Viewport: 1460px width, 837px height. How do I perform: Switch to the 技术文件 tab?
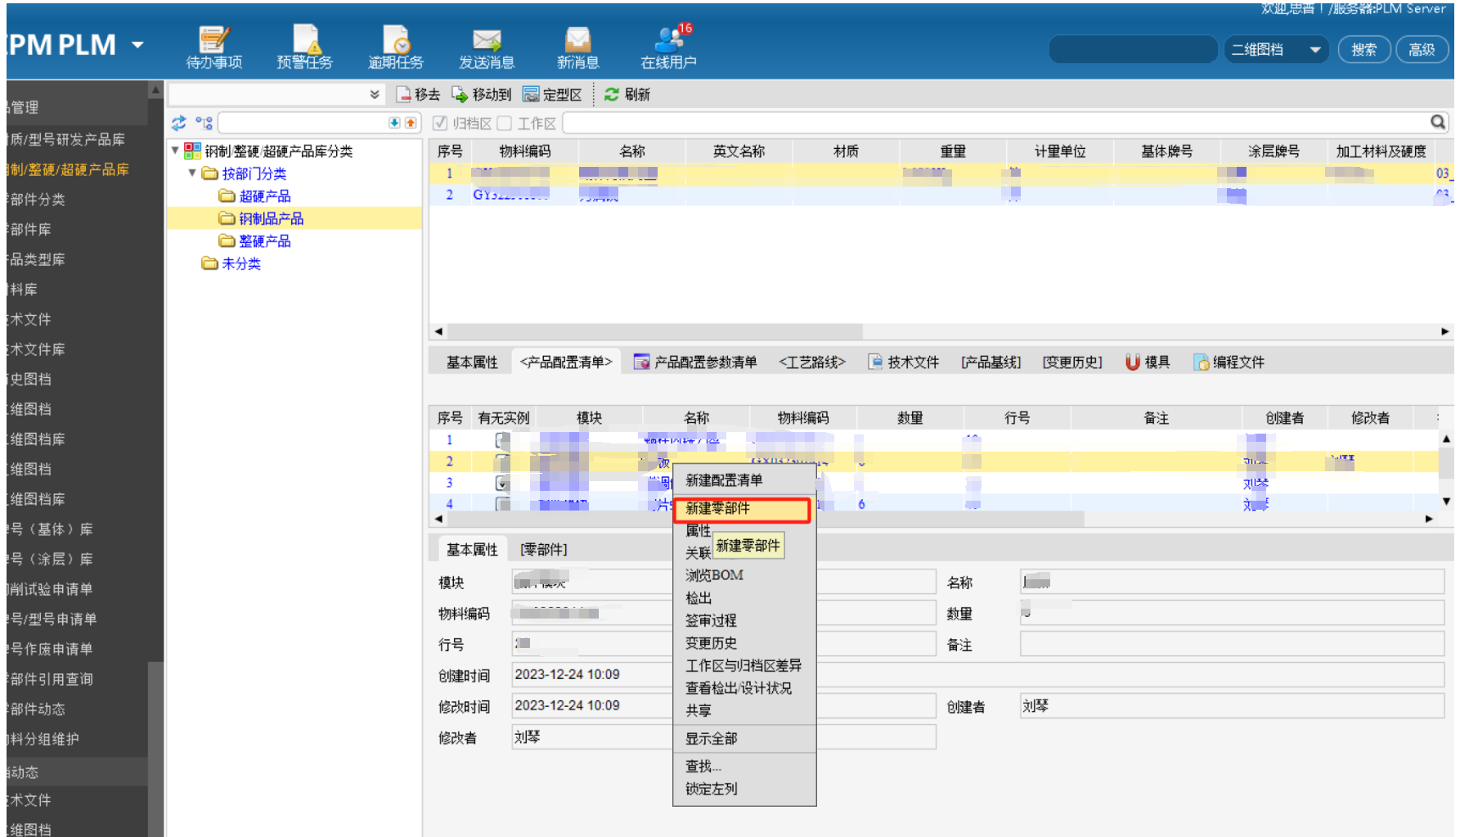pyautogui.click(x=904, y=362)
